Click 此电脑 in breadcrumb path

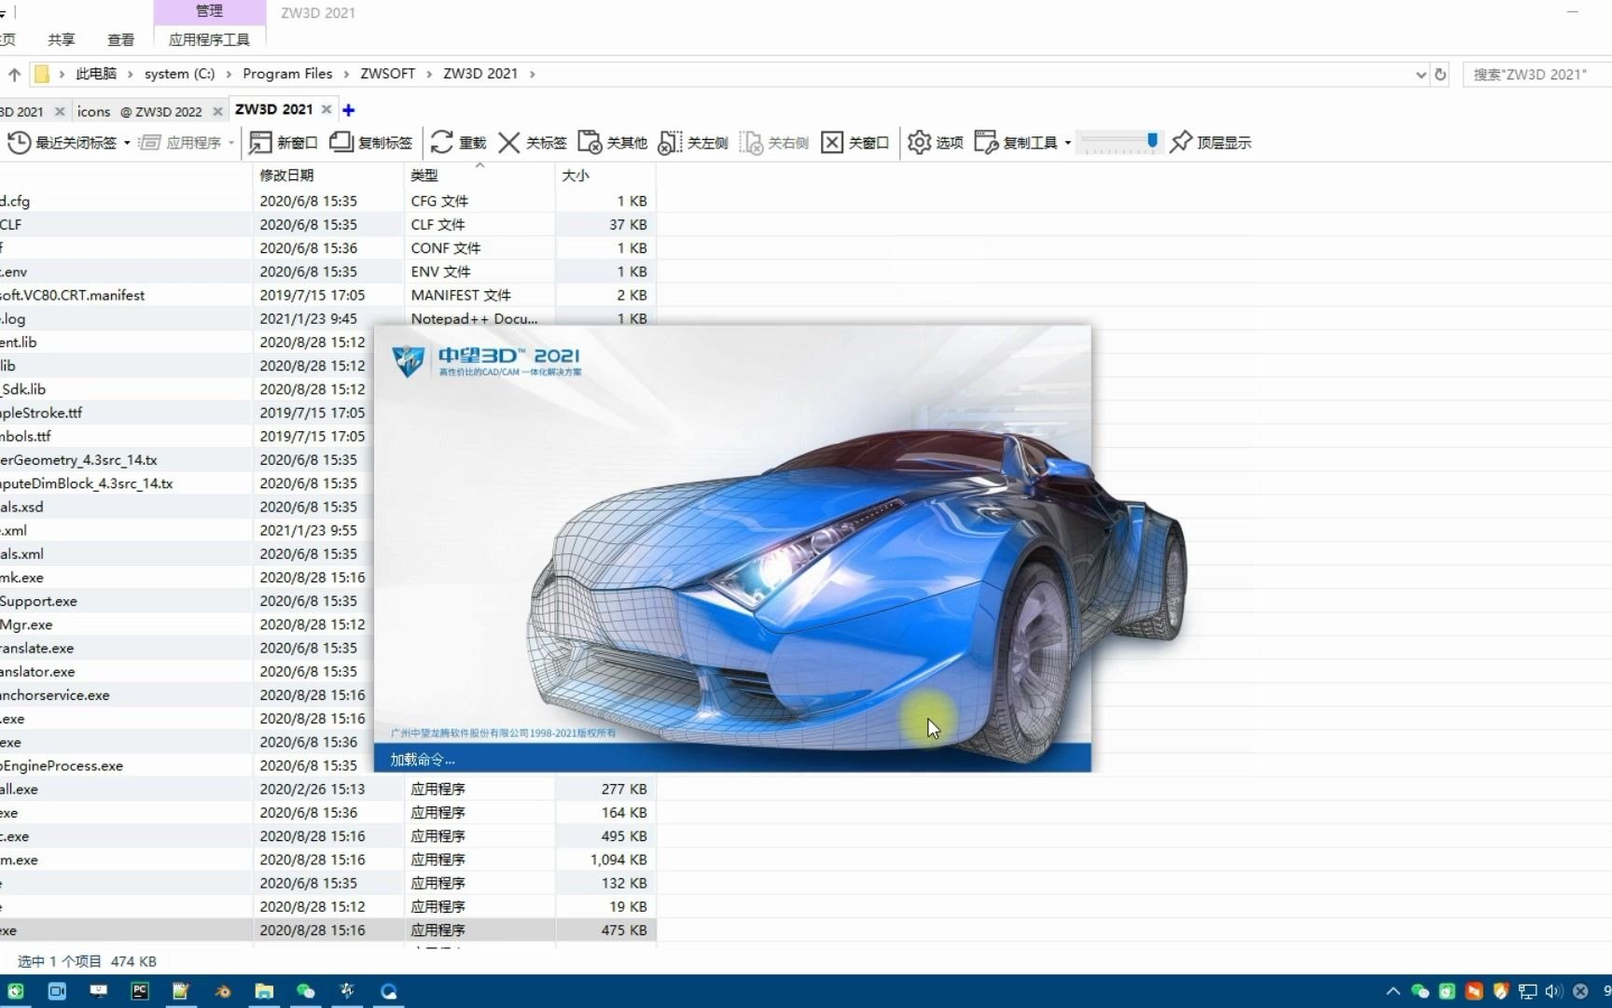click(x=96, y=74)
